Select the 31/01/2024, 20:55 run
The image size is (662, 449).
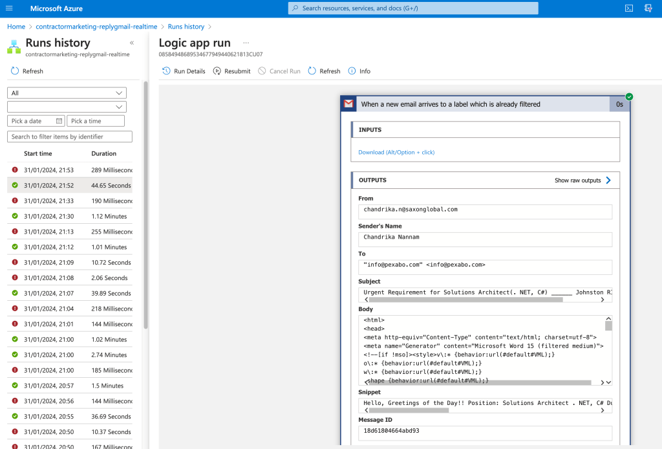[70, 417]
